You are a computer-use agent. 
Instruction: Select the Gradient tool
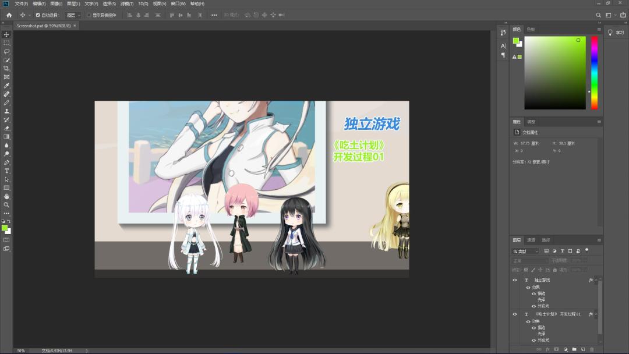pos(6,137)
